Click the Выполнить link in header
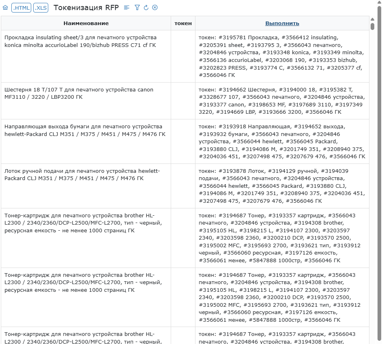The height and width of the screenshot is (344, 382). [282, 23]
